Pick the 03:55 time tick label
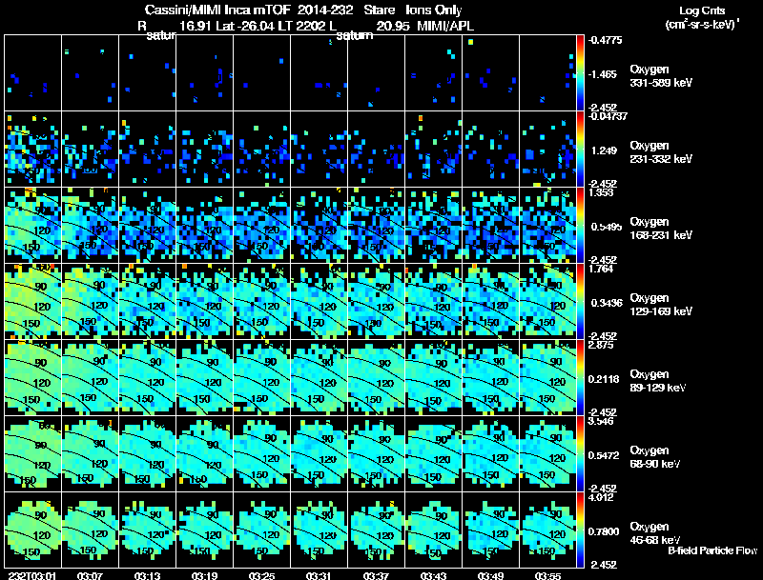763x580 pixels. (547, 574)
